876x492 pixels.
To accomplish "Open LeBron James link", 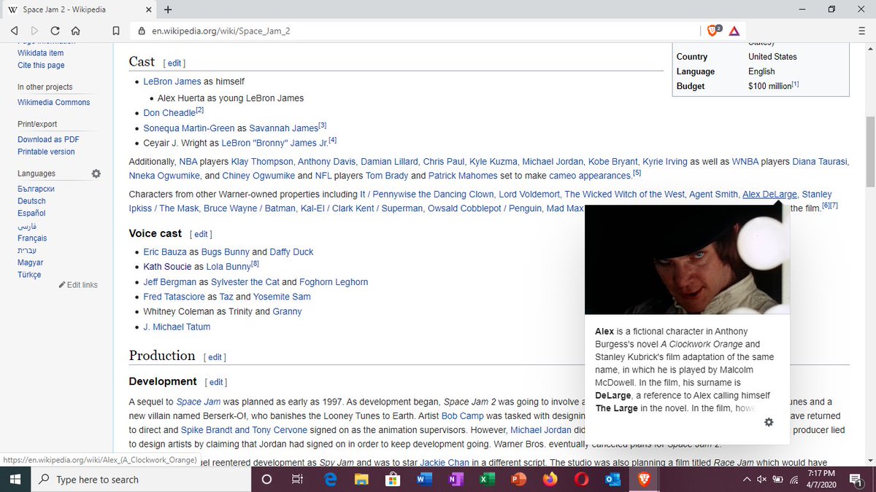I will (x=172, y=82).
